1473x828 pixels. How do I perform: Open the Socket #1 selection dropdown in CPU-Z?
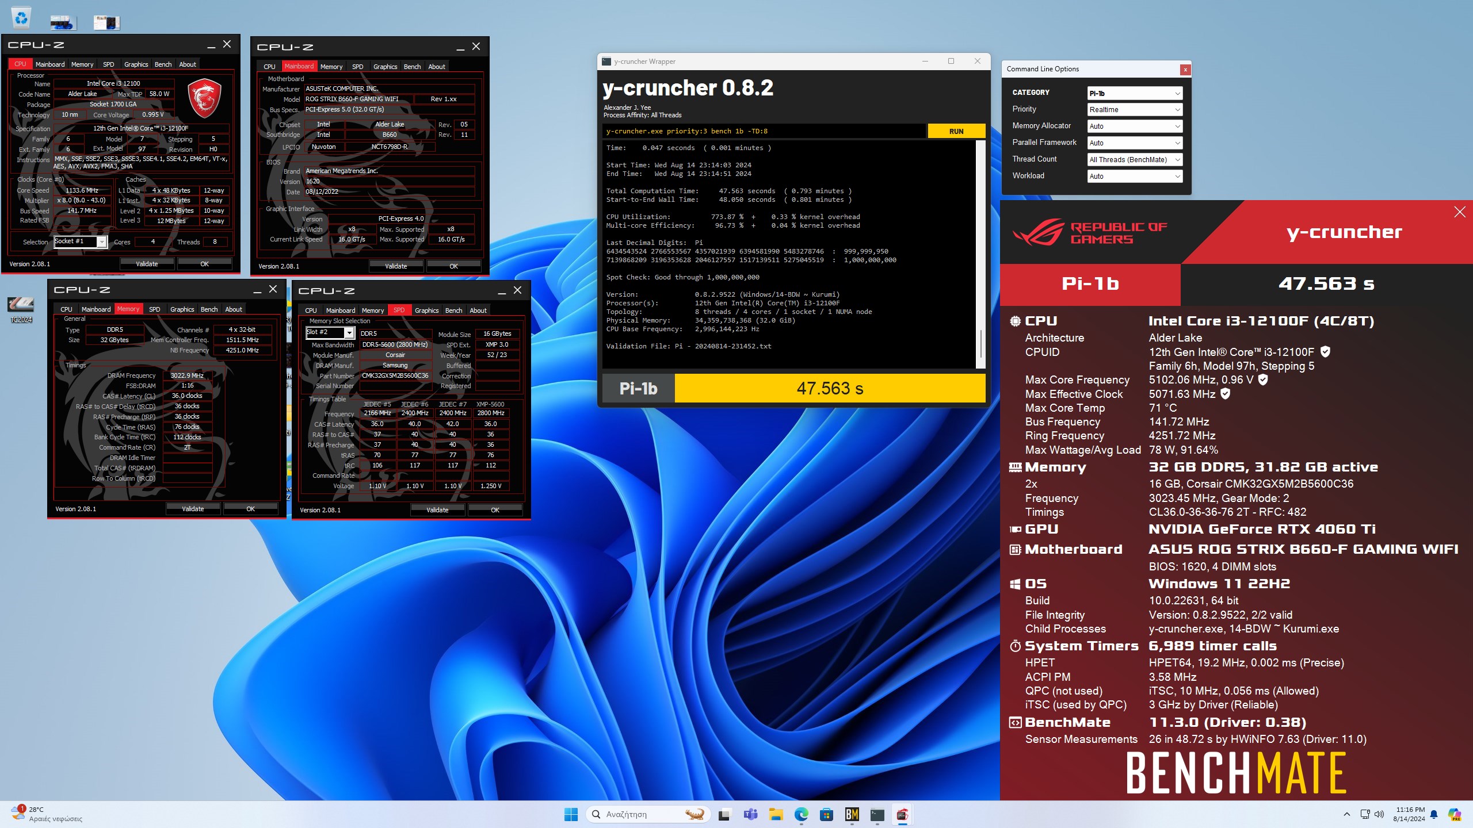[x=81, y=241]
